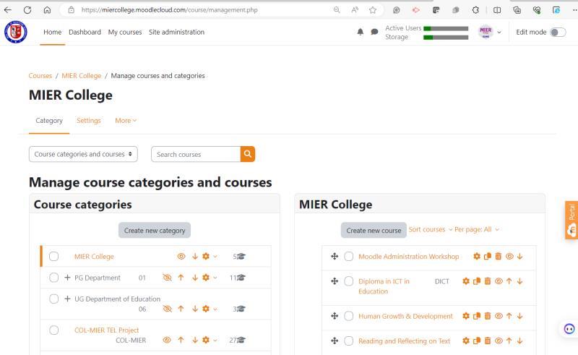Toggle Edit mode switch
Image resolution: width=578 pixels, height=355 pixels.
point(558,32)
